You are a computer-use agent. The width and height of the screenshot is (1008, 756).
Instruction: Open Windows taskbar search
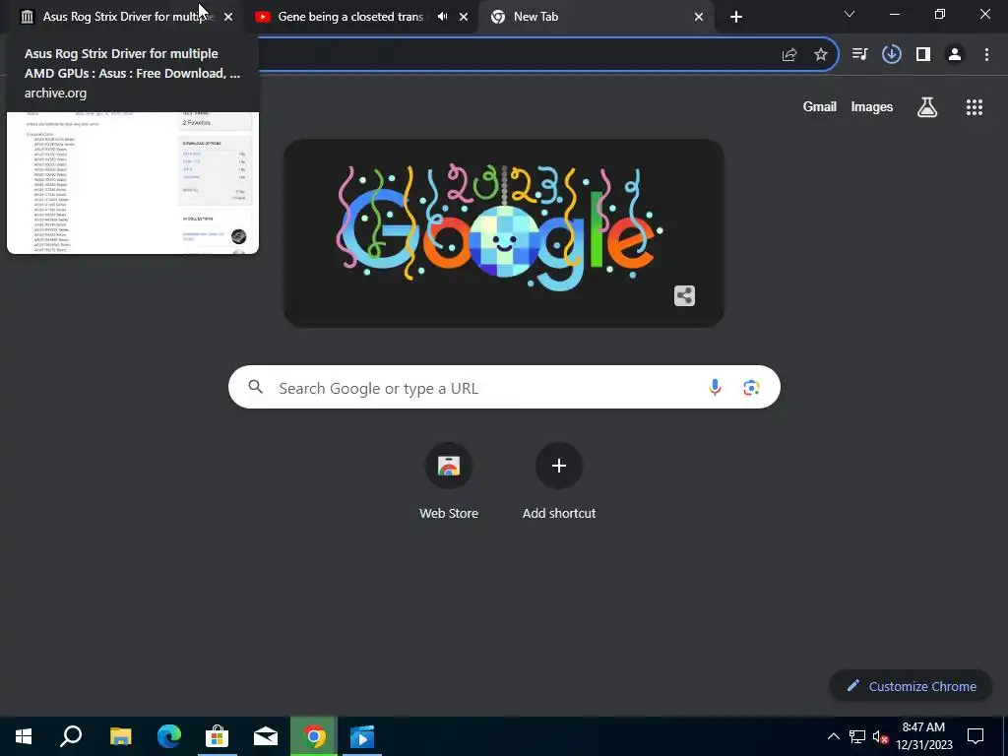tap(71, 736)
